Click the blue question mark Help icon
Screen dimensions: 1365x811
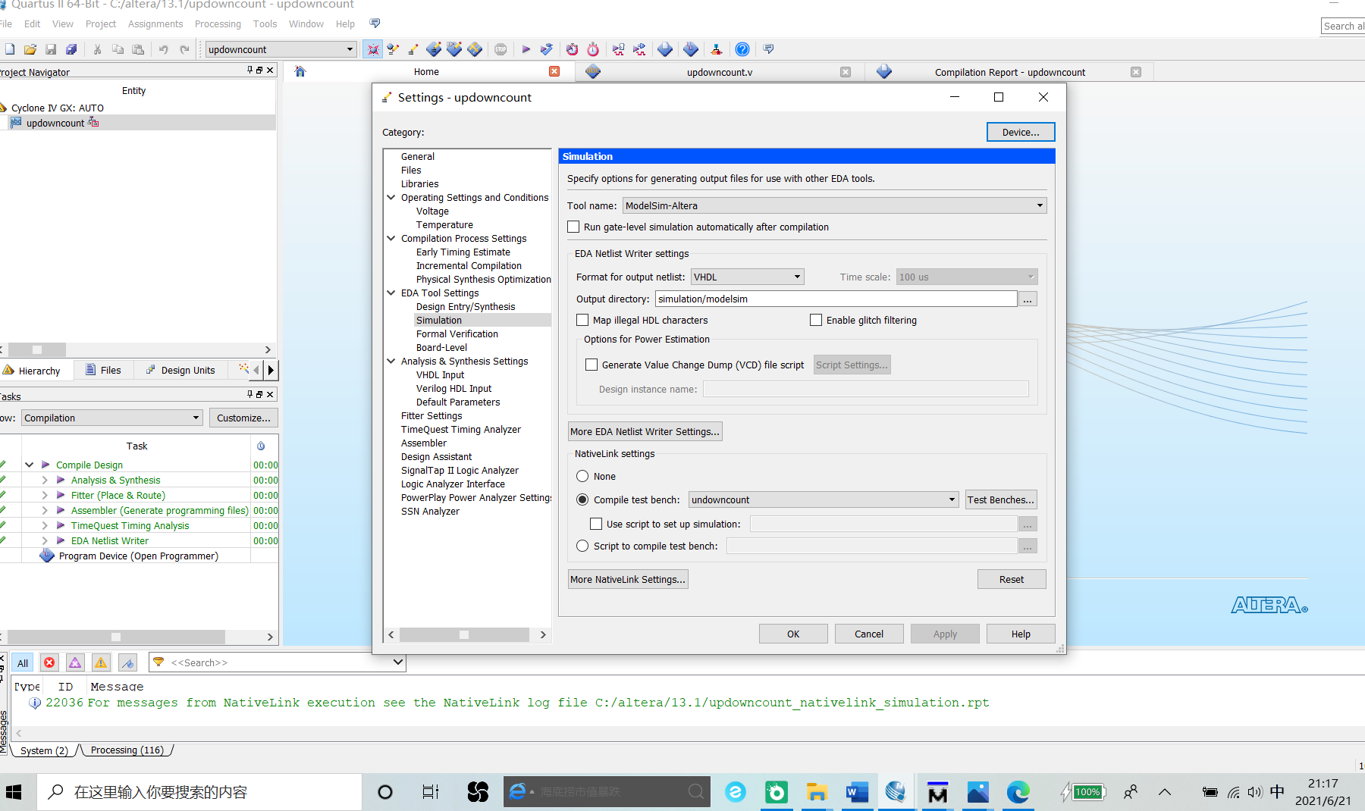(x=742, y=49)
